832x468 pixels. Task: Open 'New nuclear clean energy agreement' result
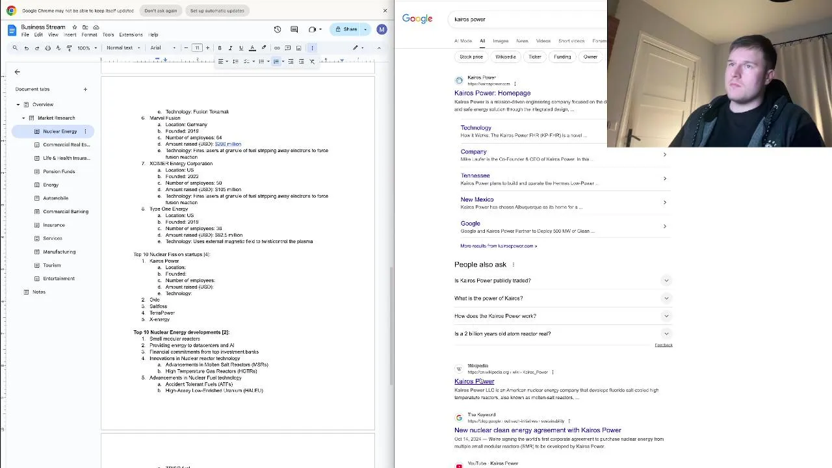click(x=538, y=430)
